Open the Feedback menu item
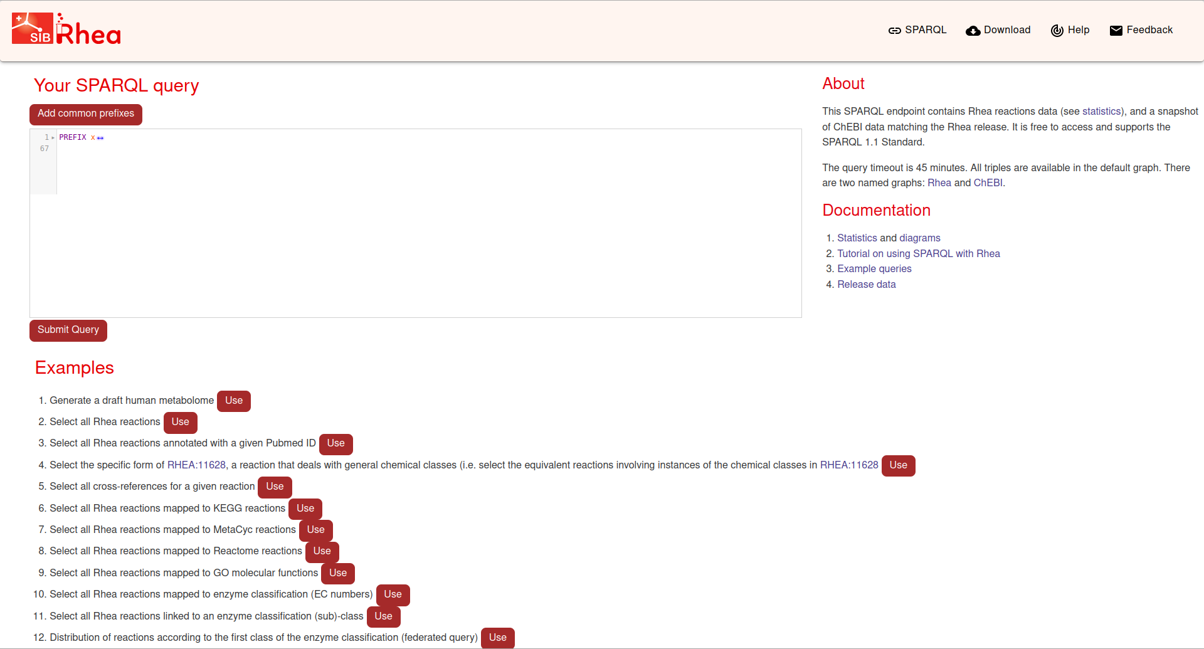Screen dimensions: 1204x649 pos(1141,30)
